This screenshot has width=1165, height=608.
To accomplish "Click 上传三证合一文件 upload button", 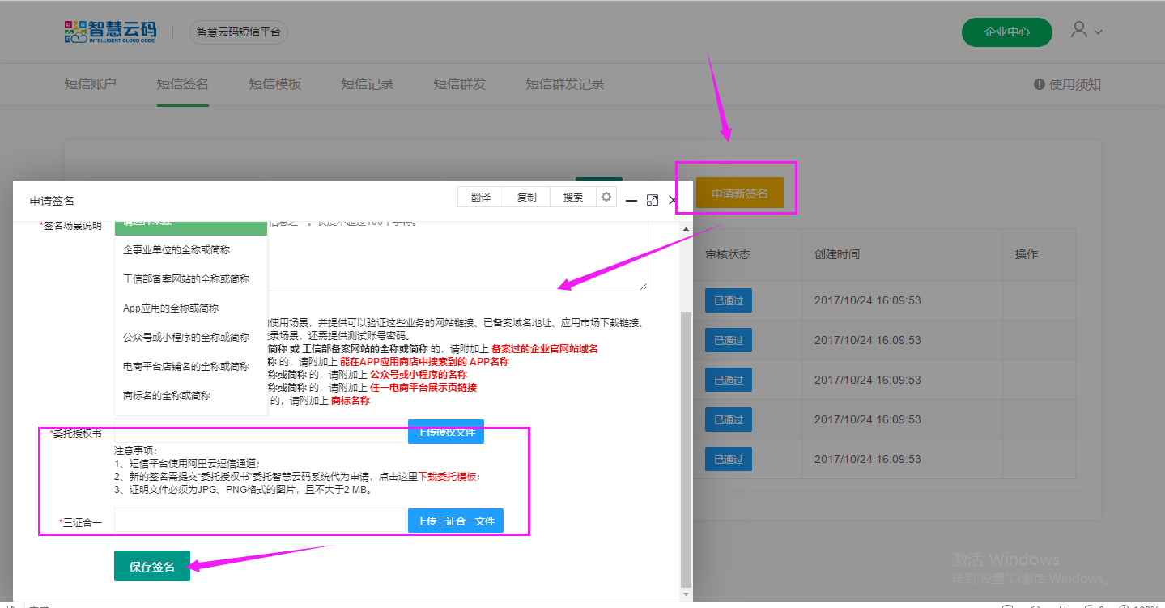I will (x=455, y=521).
